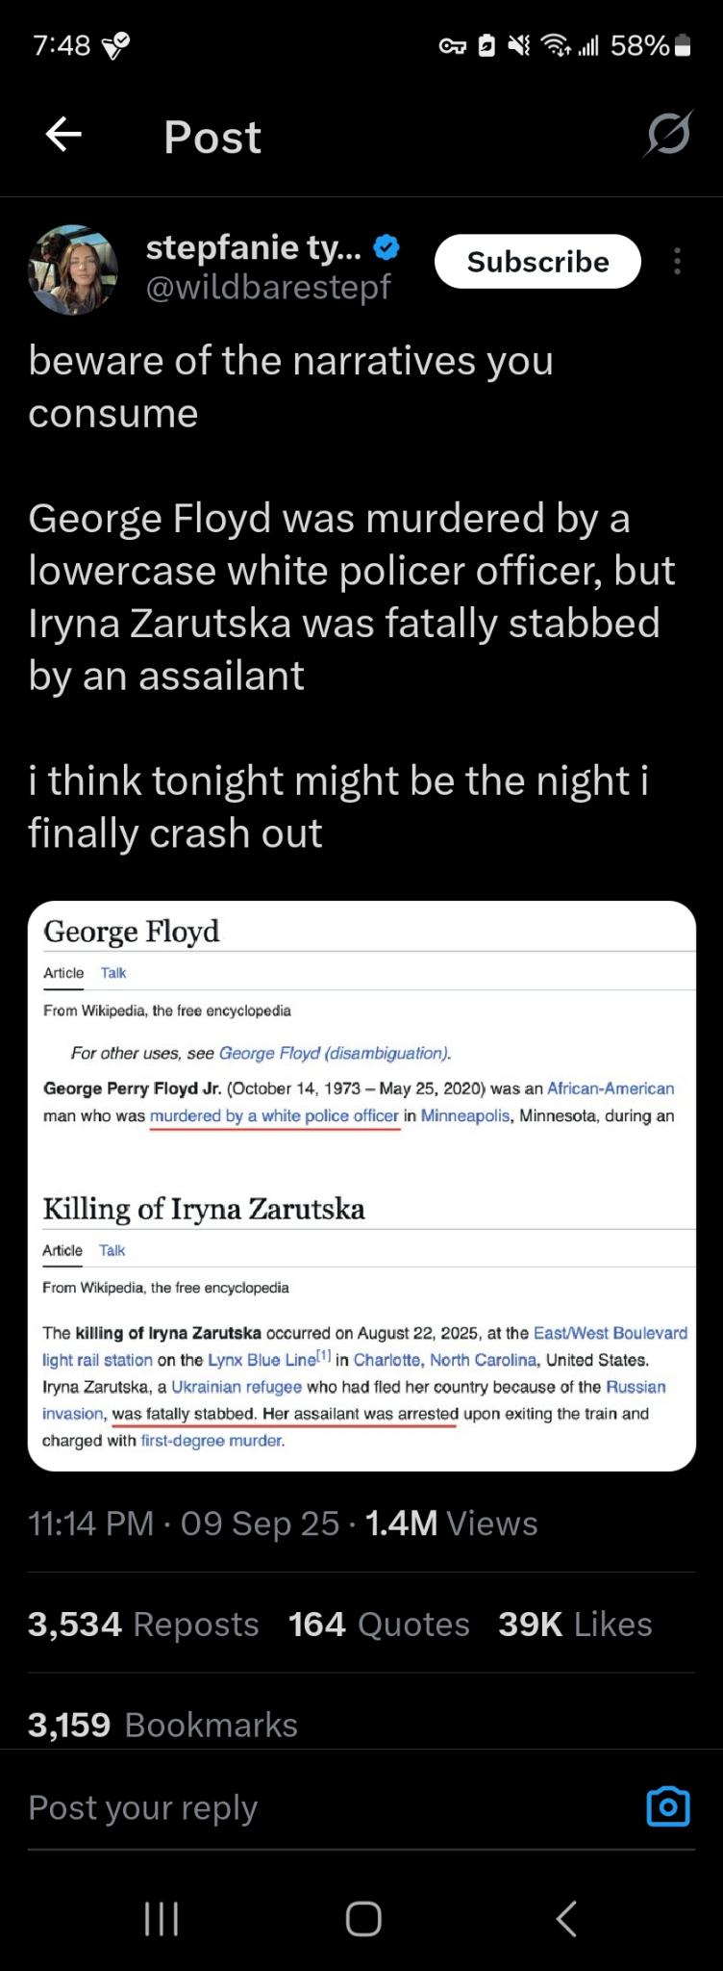Viewport: 723px width, 1971px height.
Task: Tap the 1.4M Views count
Action: click(x=452, y=1523)
